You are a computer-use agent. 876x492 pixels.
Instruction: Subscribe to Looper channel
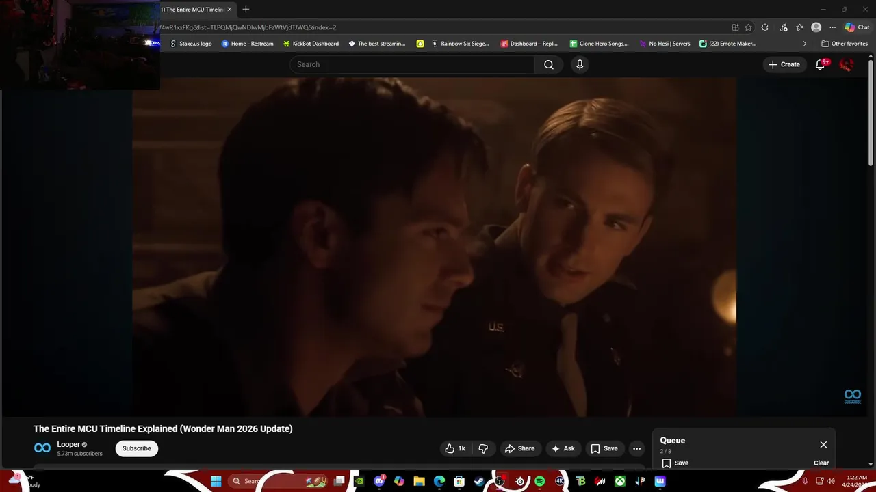136,448
